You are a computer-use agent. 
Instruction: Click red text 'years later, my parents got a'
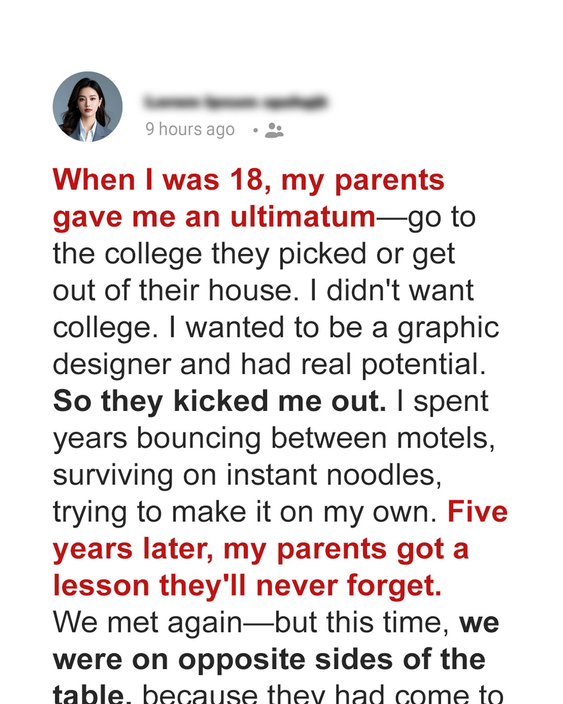pos(261,550)
